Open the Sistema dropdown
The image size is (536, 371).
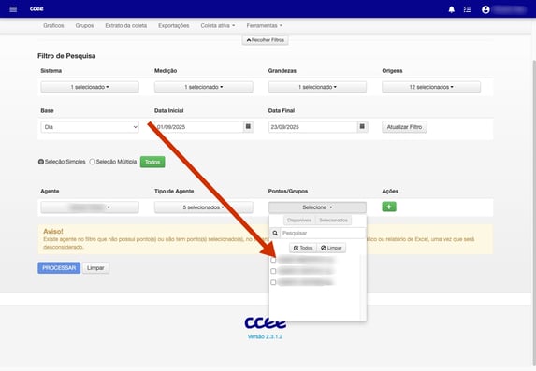[90, 87]
